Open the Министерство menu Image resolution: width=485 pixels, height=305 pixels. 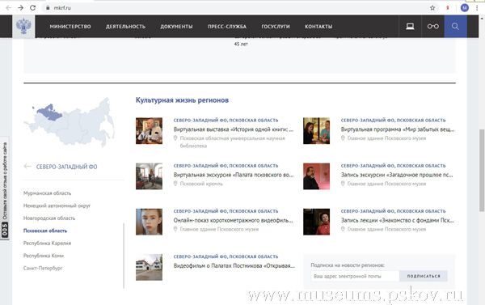pos(70,27)
